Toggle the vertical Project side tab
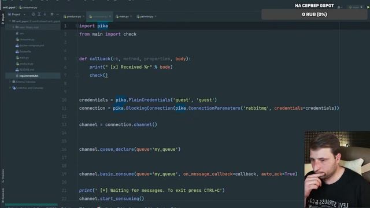Image resolution: width=370 pixels, height=208 pixels. (x=3, y=18)
